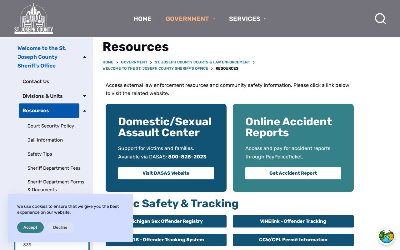The height and width of the screenshot is (250, 400).
Task: Open the round landscape widget icon
Action: pyautogui.click(x=386, y=236)
